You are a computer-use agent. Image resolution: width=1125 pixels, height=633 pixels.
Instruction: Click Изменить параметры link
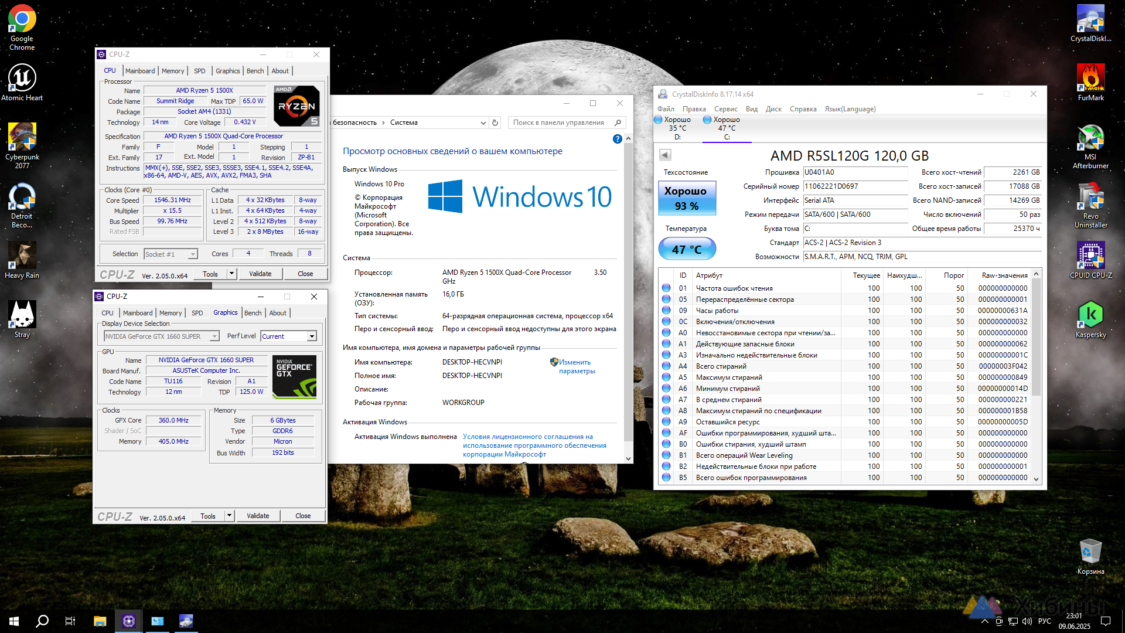[x=577, y=366]
